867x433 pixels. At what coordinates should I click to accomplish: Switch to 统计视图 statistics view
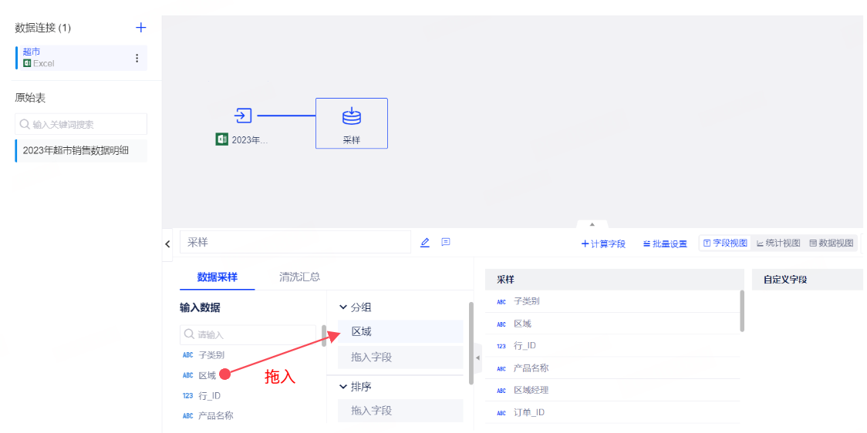pos(778,243)
